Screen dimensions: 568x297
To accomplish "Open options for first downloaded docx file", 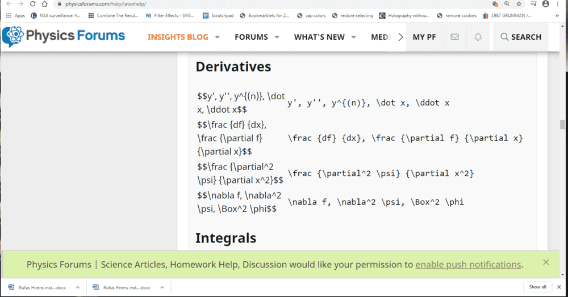I will pyautogui.click(x=77, y=287).
